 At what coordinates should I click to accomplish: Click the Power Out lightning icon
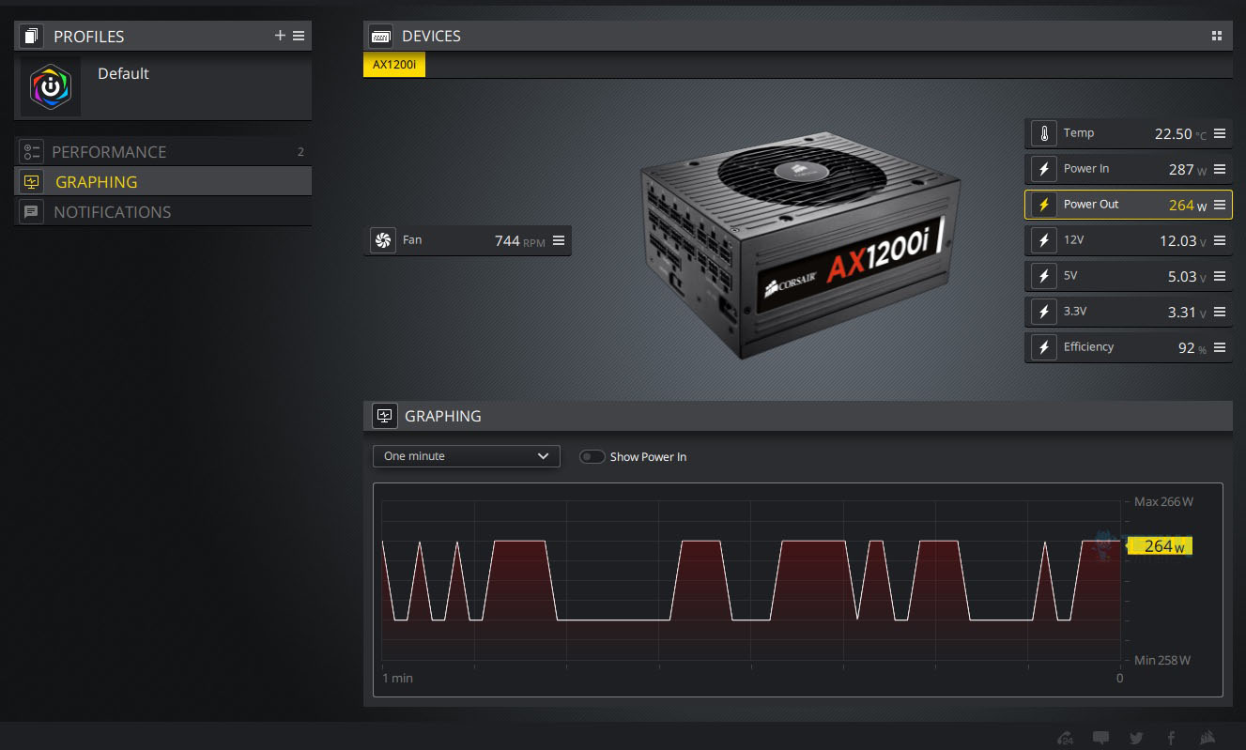[x=1043, y=205]
